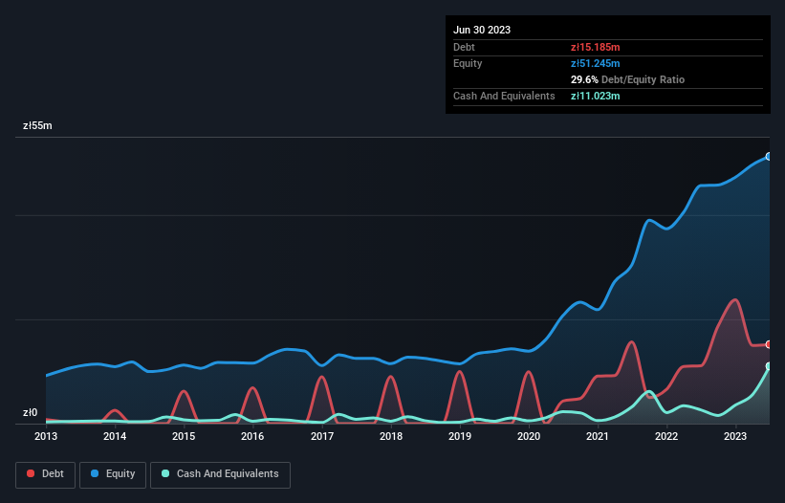Click the 2018 x-axis label
This screenshot has width=785, height=503.
click(391, 436)
